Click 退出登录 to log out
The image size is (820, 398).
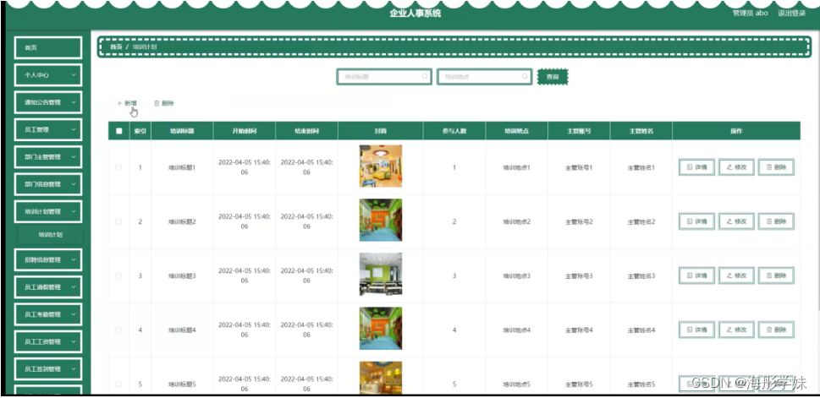(x=791, y=13)
